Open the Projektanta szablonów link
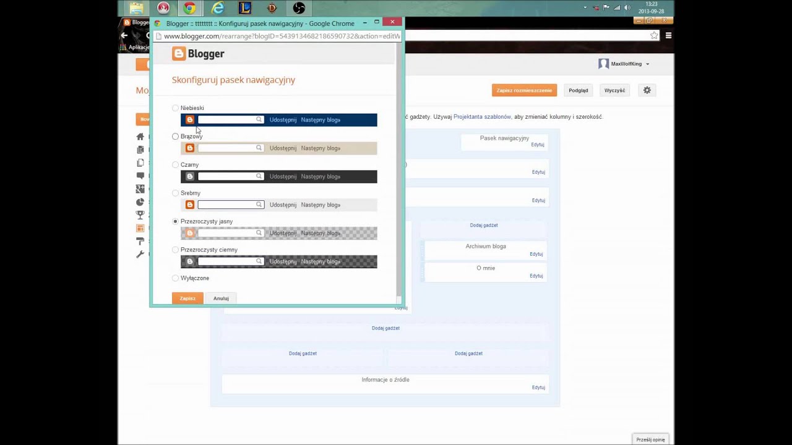 pos(482,117)
